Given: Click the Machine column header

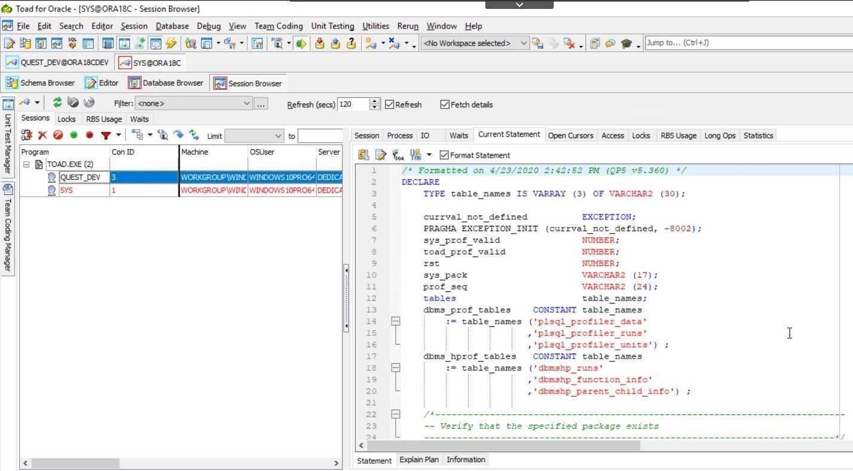Looking at the screenshot, I should click(213, 152).
